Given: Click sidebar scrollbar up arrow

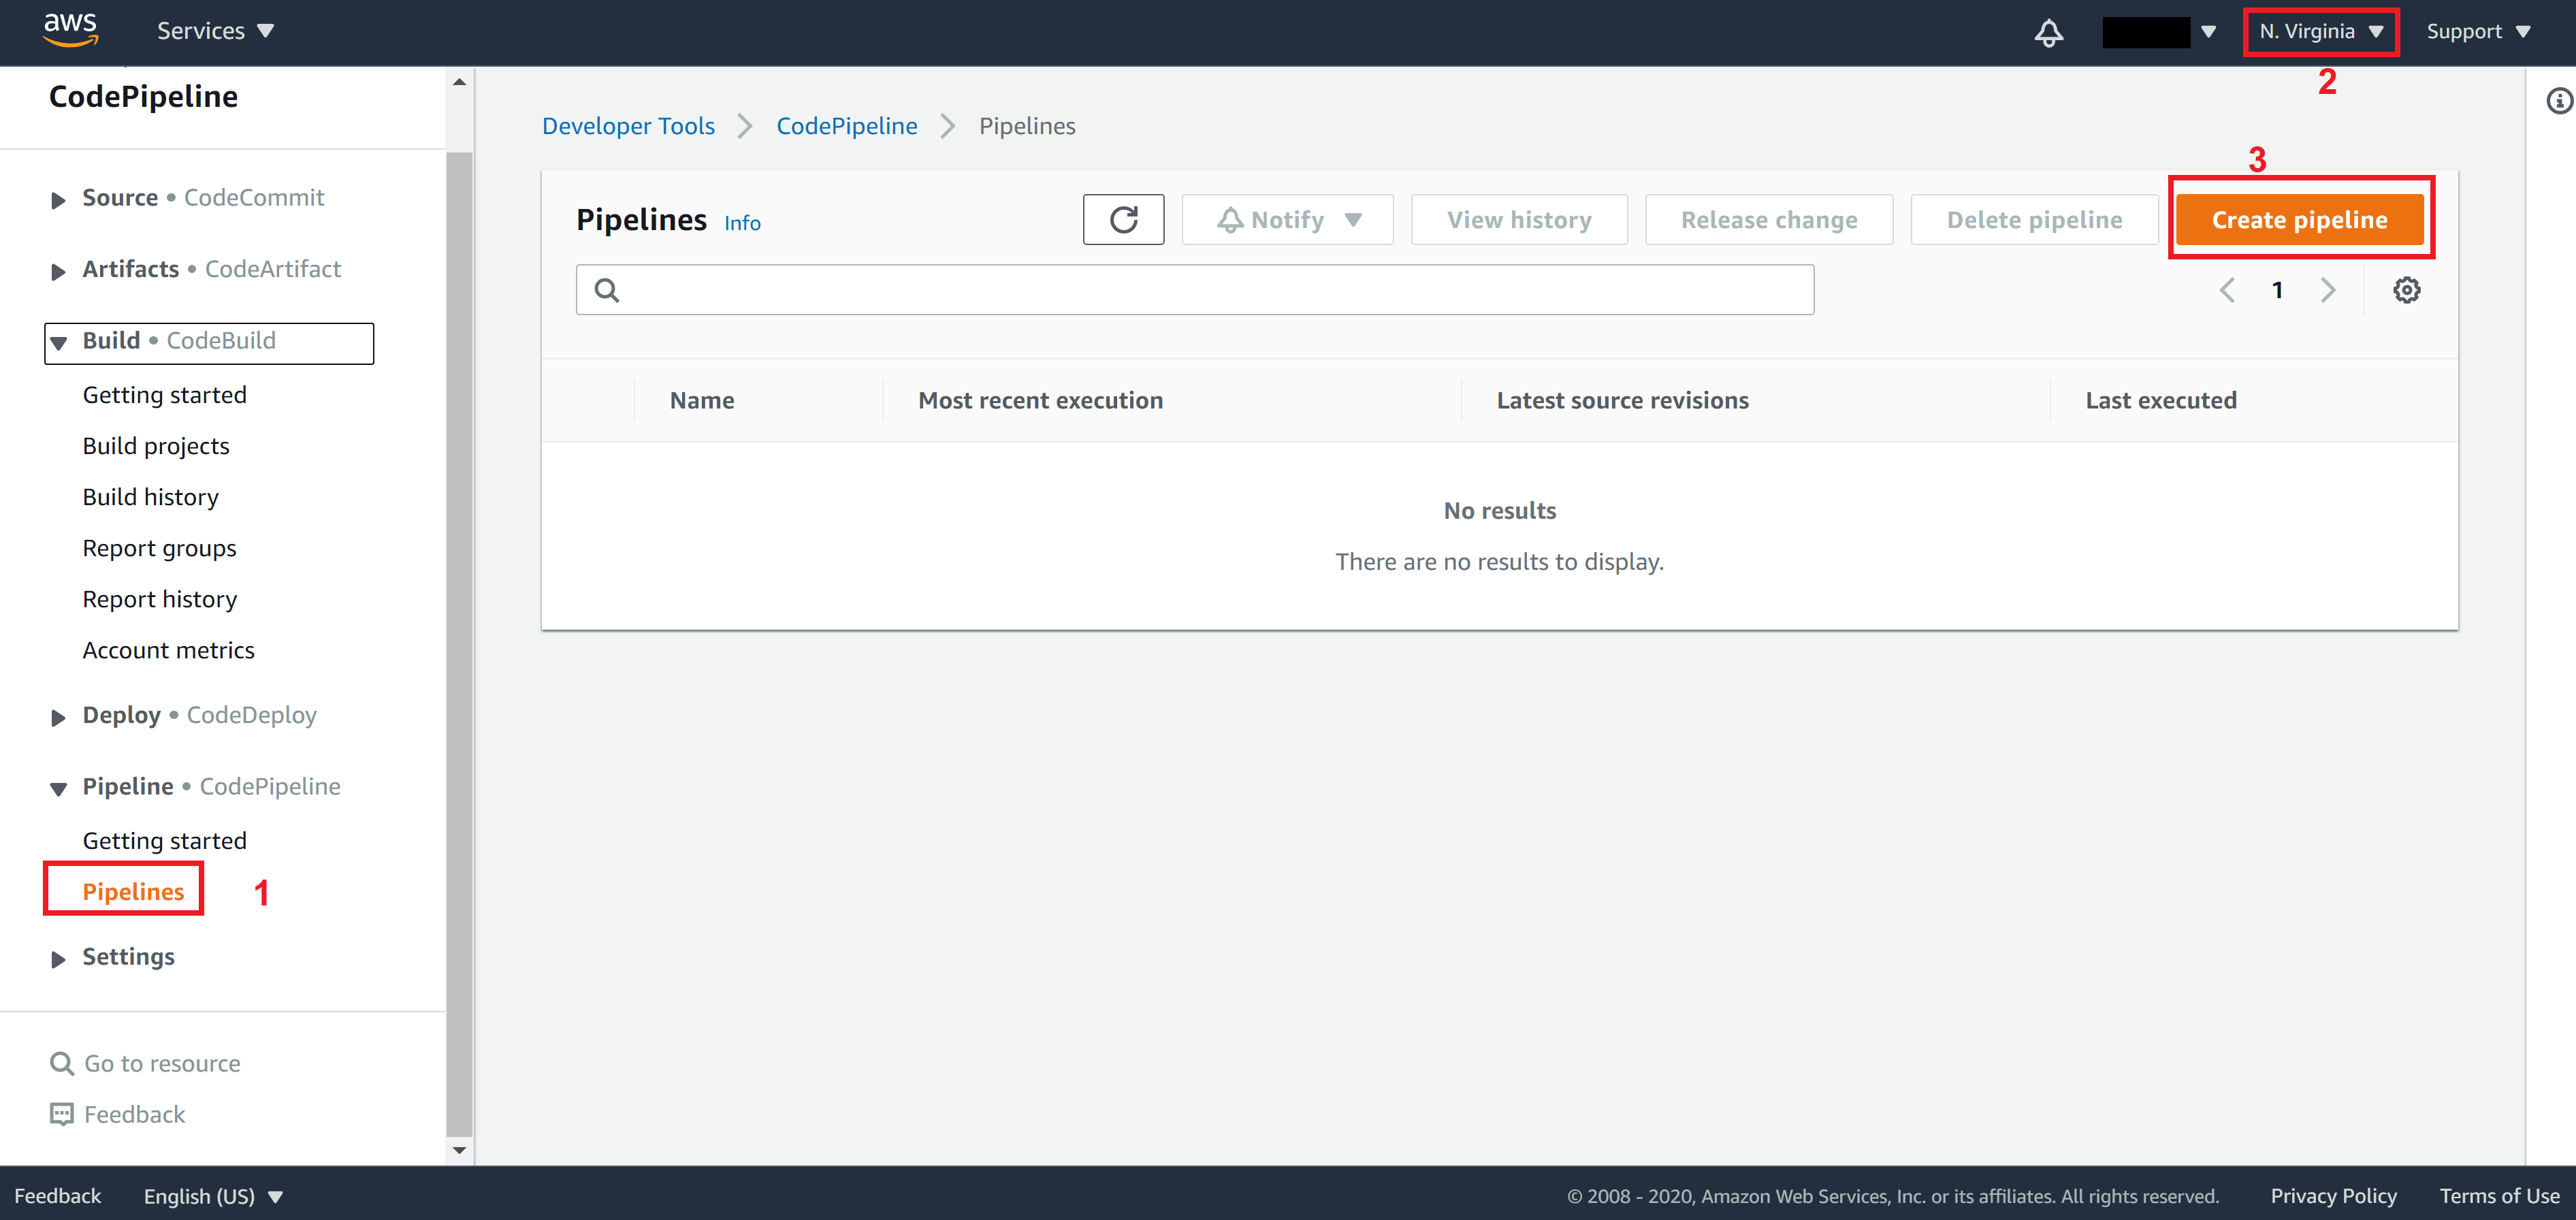Looking at the screenshot, I should click(459, 82).
